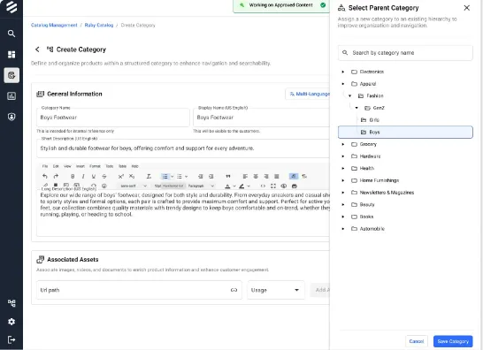Justify text in the editor
The image size is (483, 350).
277,177
